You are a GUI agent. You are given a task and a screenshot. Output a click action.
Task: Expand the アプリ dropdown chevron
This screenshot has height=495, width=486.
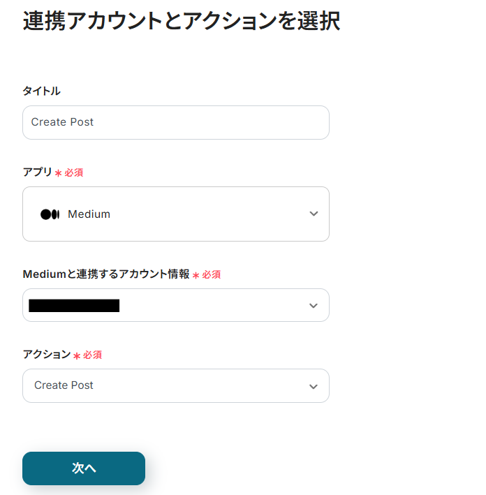click(314, 214)
